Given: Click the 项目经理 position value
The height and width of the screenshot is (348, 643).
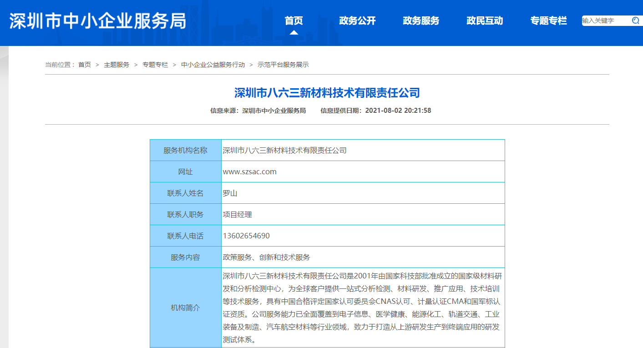Looking at the screenshot, I should click(238, 214).
